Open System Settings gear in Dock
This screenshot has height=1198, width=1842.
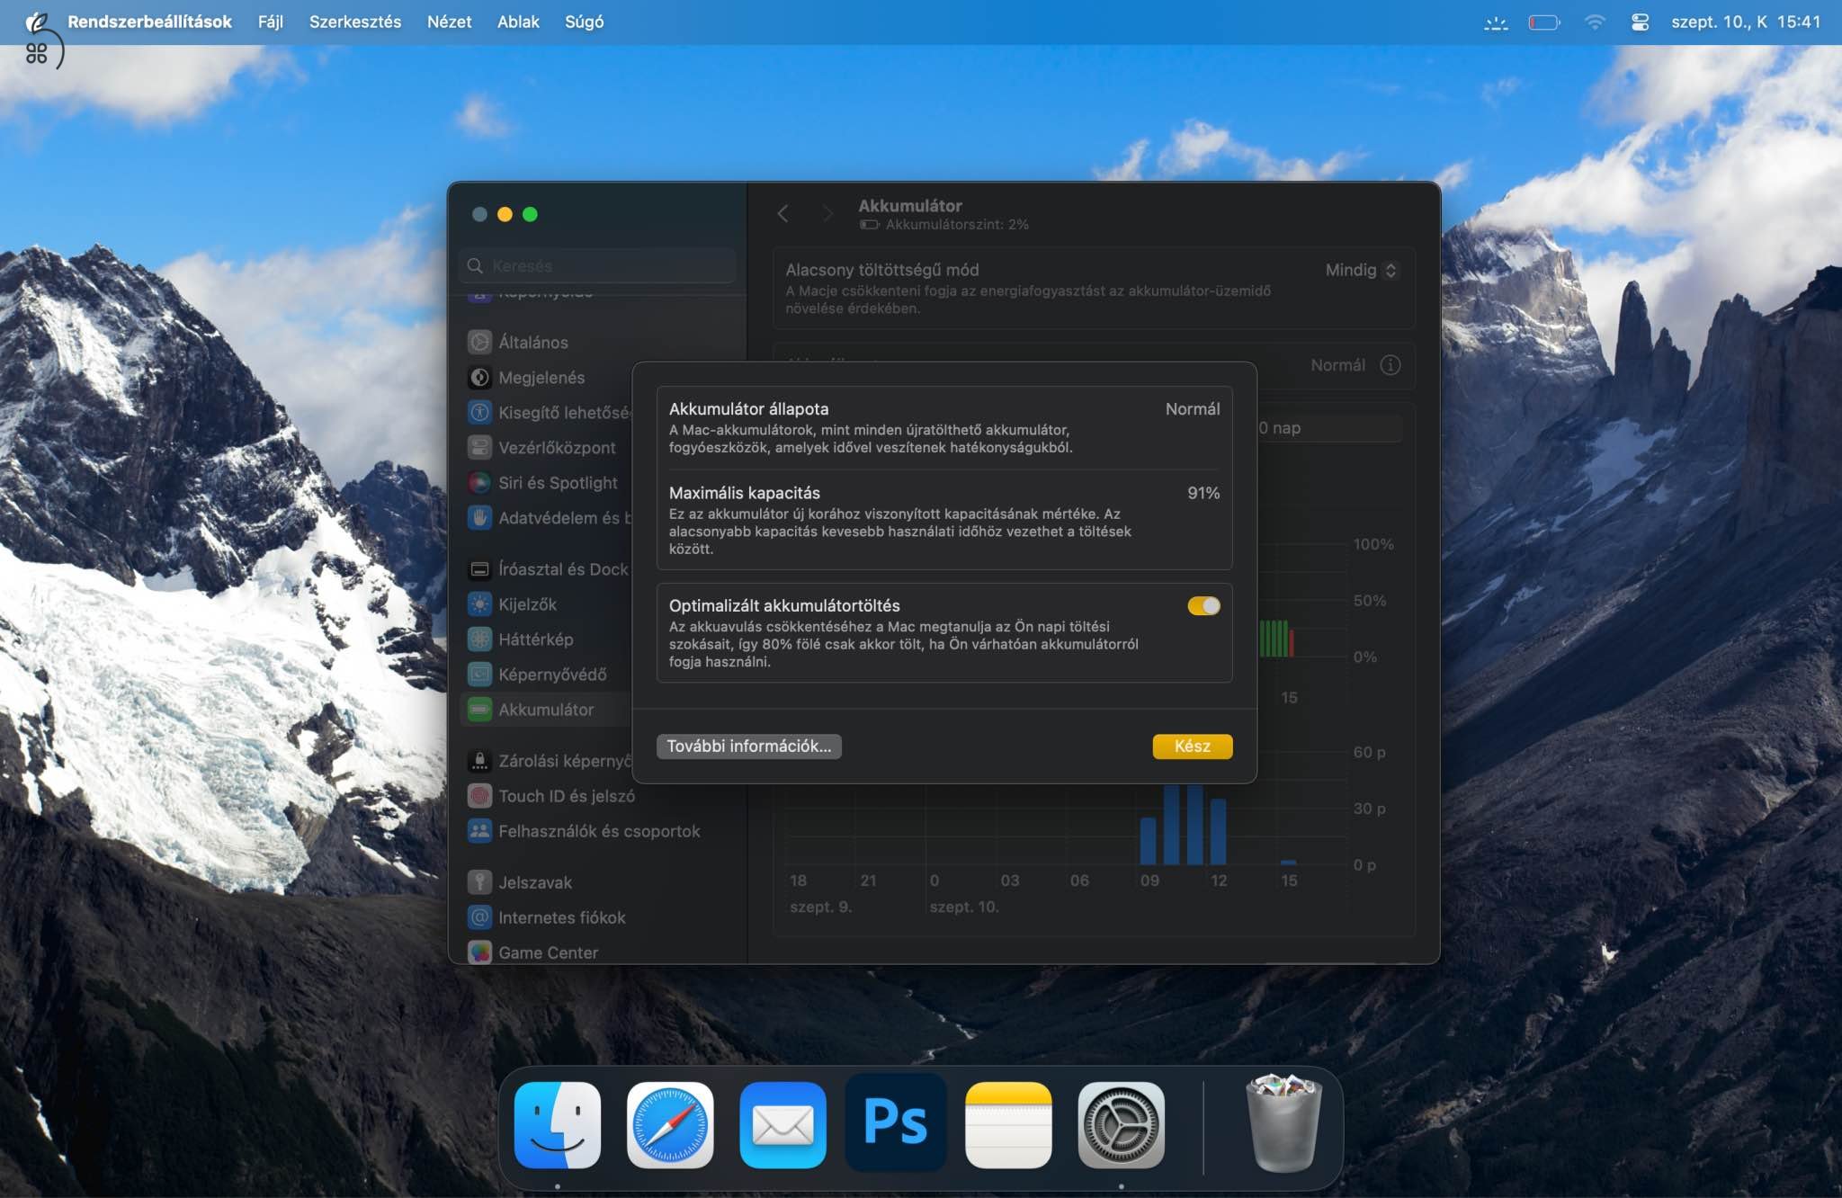click(1121, 1124)
